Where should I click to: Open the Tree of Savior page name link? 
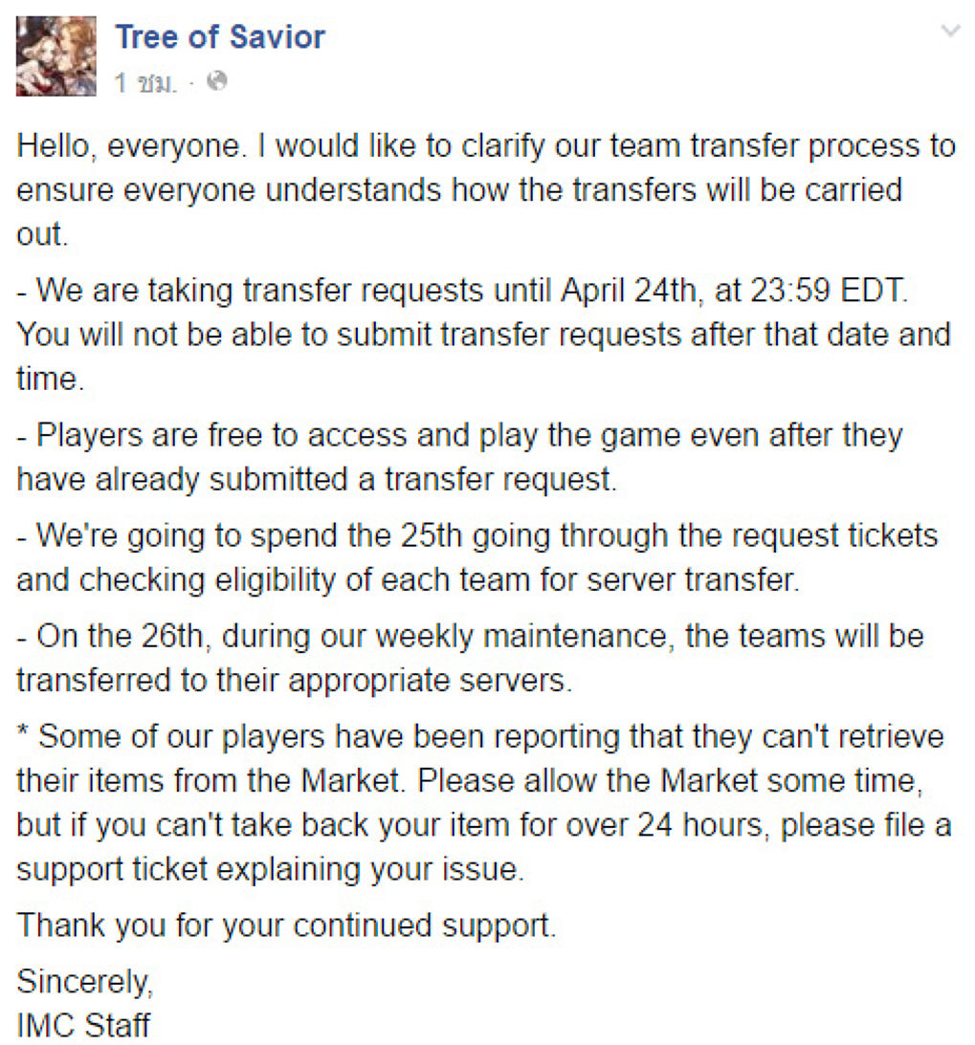[220, 37]
